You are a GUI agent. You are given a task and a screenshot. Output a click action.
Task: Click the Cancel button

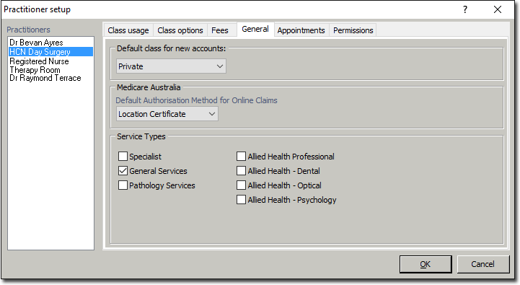pos(483,264)
